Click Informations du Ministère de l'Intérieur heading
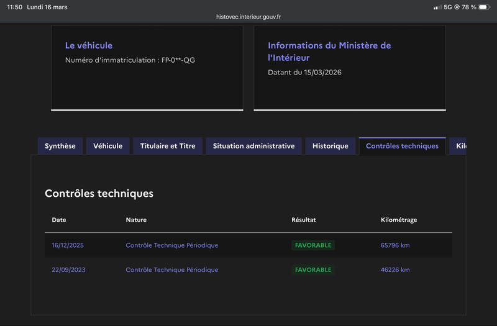The image size is (497, 326). [x=329, y=52]
